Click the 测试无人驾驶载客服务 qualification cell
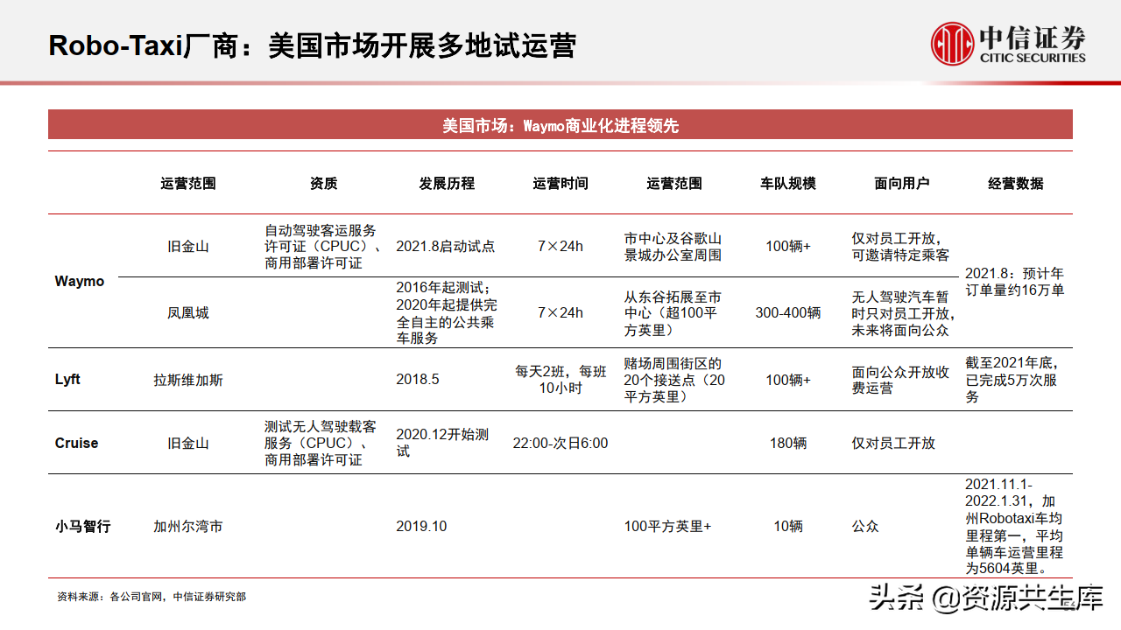1121x630 pixels. [x=322, y=443]
